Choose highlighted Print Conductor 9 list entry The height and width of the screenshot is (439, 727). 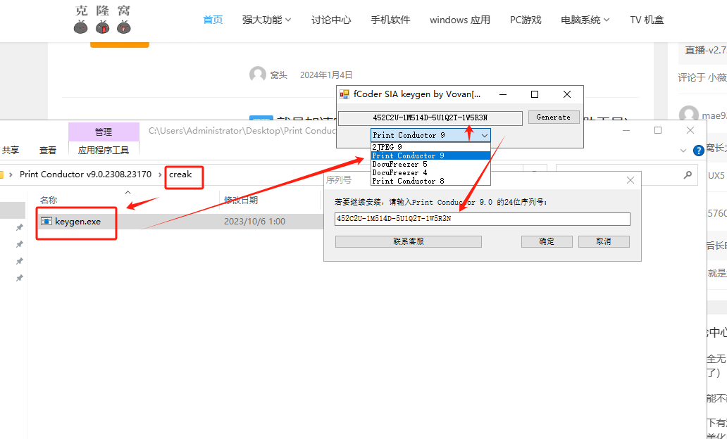[x=430, y=155]
